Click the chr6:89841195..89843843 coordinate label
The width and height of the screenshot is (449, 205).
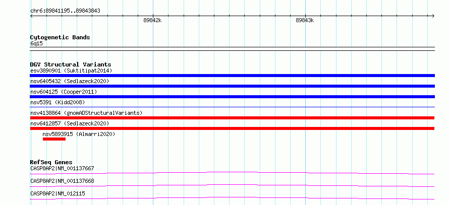[65, 11]
